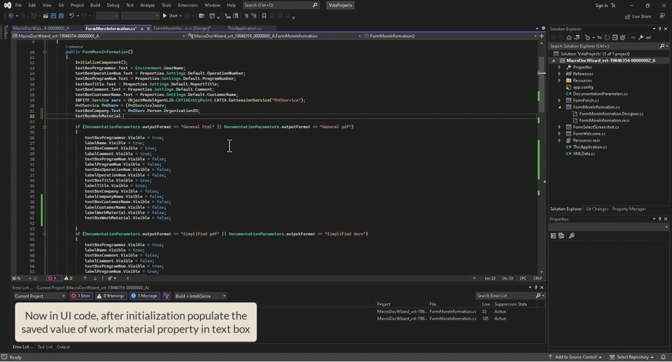672x362 pixels.
Task: Click Add to Source Control
Action: point(575,357)
